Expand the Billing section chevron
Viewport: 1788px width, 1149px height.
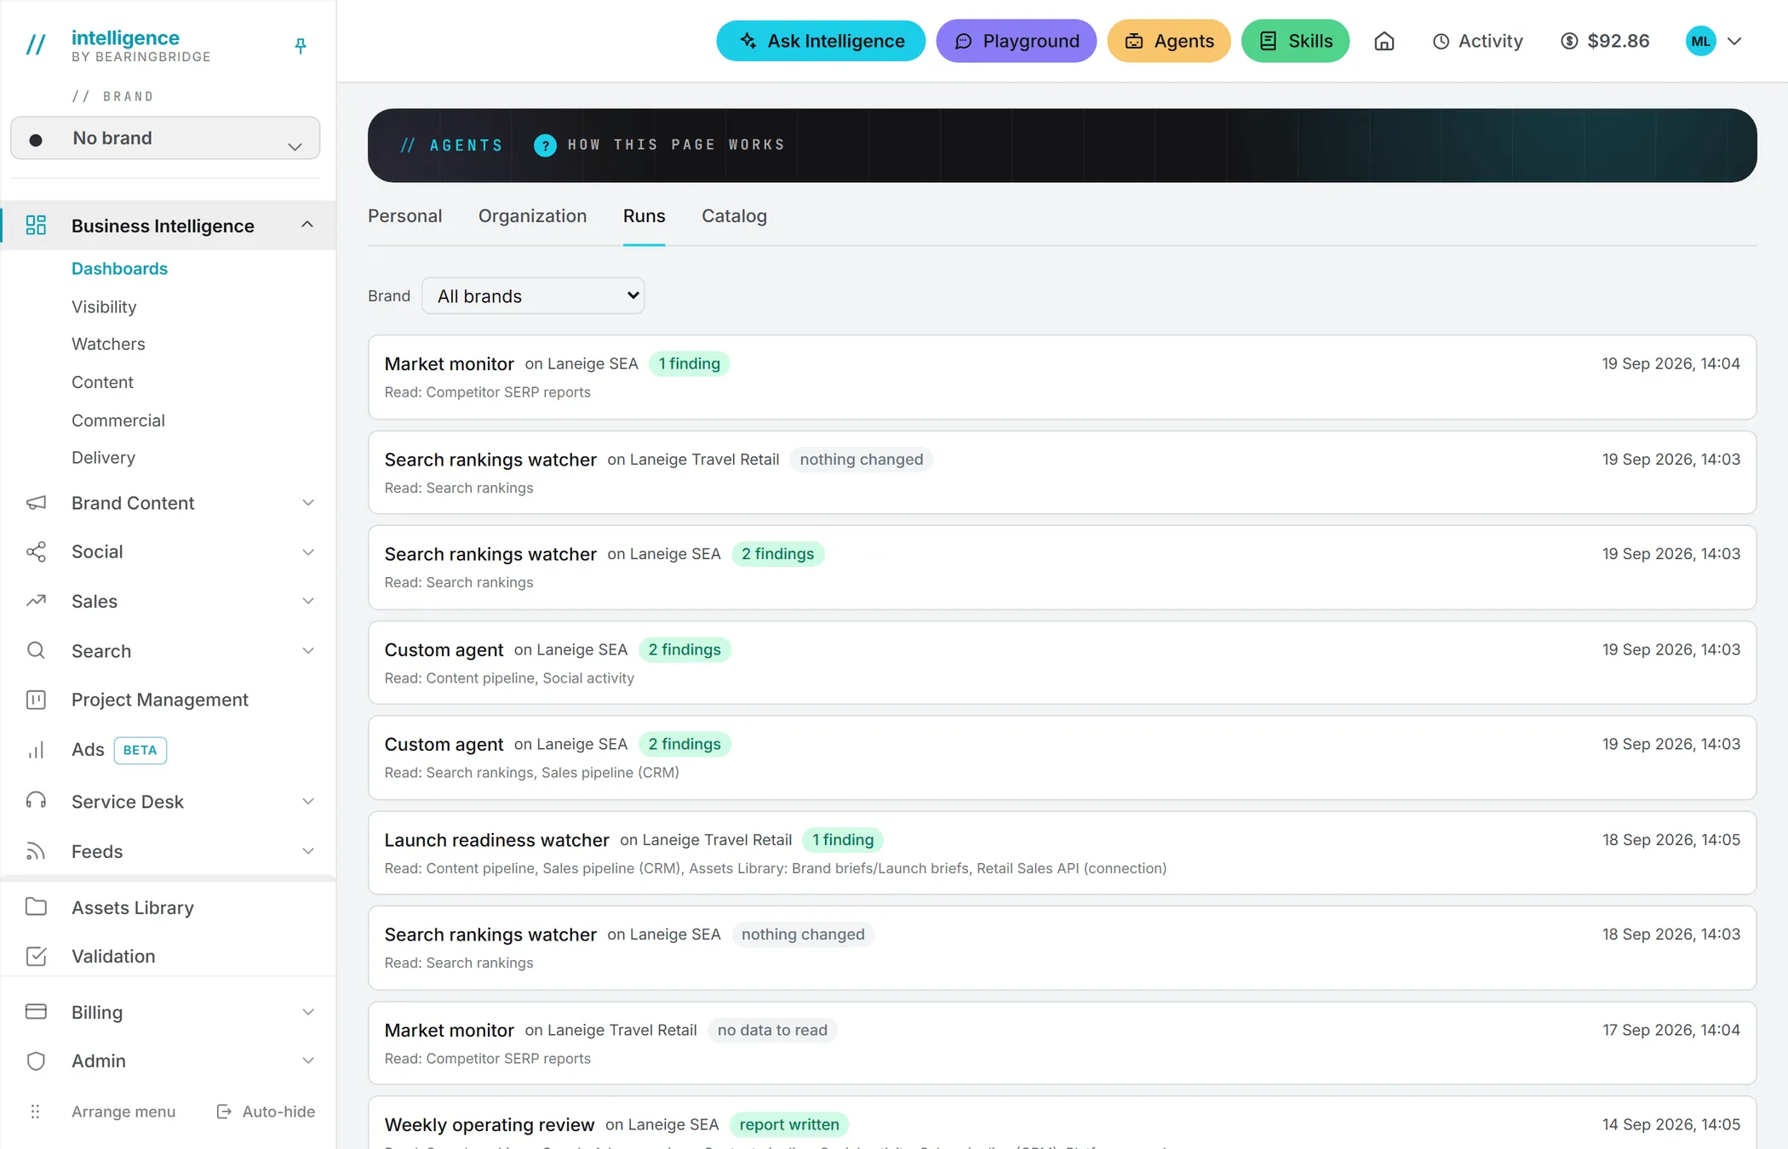pos(308,1012)
